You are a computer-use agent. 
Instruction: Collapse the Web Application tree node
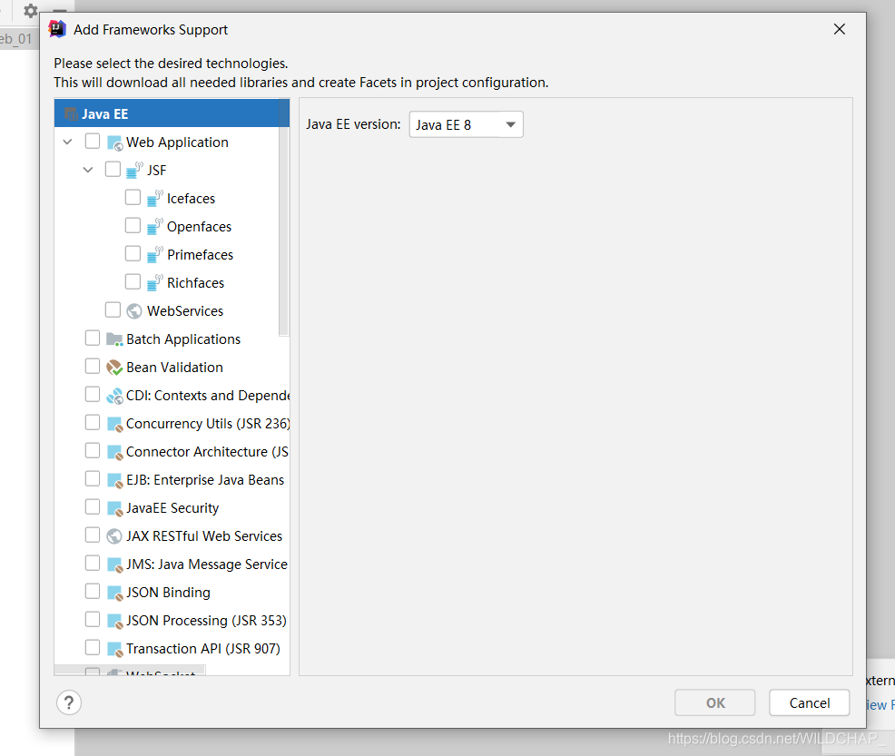pos(68,142)
